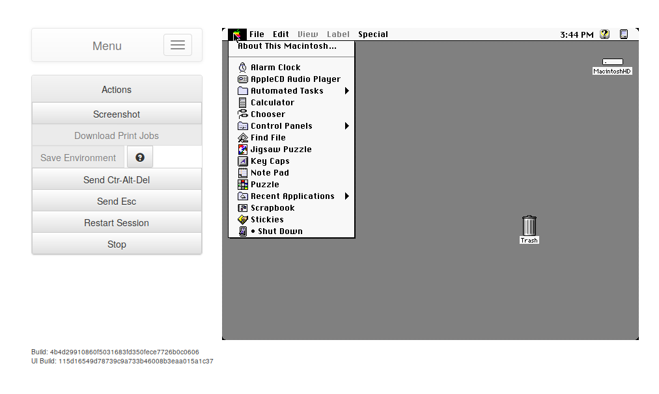Expand the Control Panels submenu arrow
This screenshot has height=394, width=659.
pyautogui.click(x=346, y=126)
